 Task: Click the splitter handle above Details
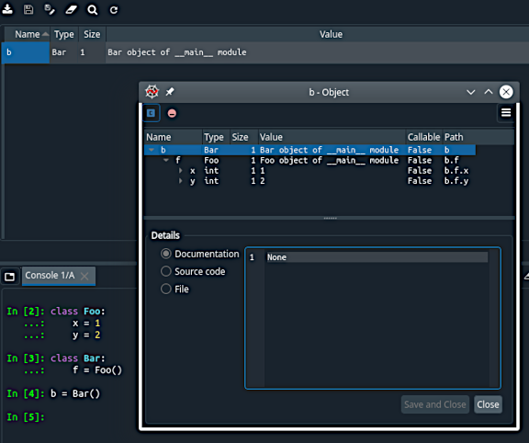[330, 218]
